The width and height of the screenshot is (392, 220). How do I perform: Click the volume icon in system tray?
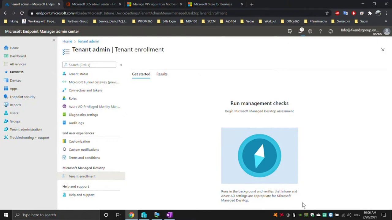349,215
